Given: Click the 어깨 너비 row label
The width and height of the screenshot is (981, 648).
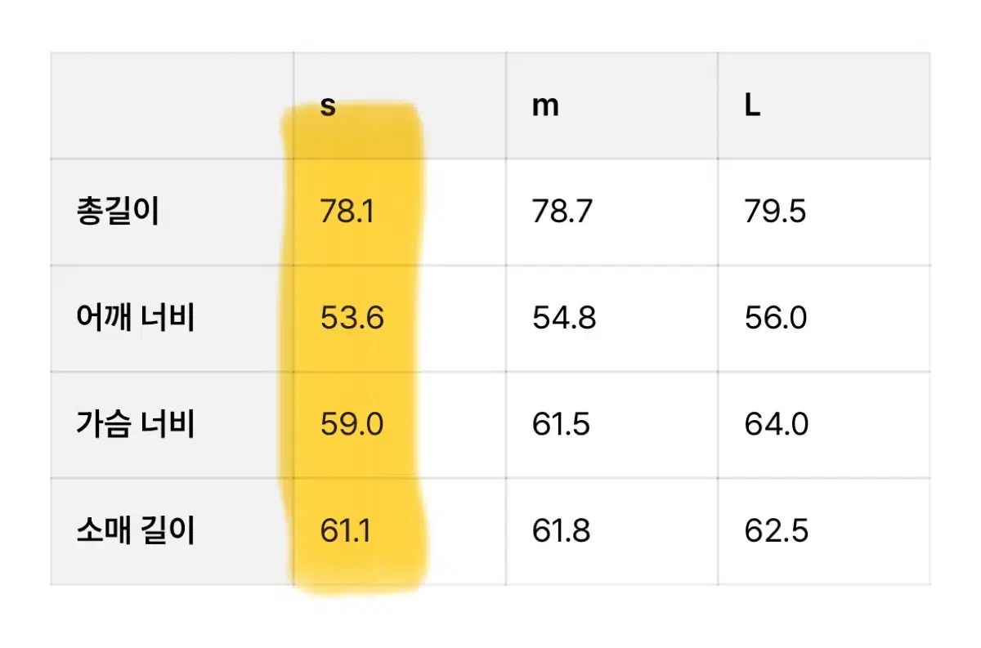Looking at the screenshot, I should point(135,319).
